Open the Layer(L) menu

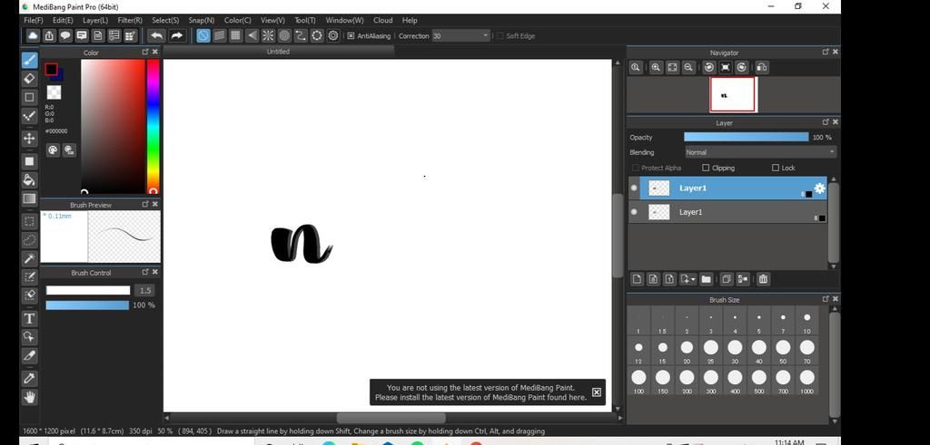click(x=95, y=20)
